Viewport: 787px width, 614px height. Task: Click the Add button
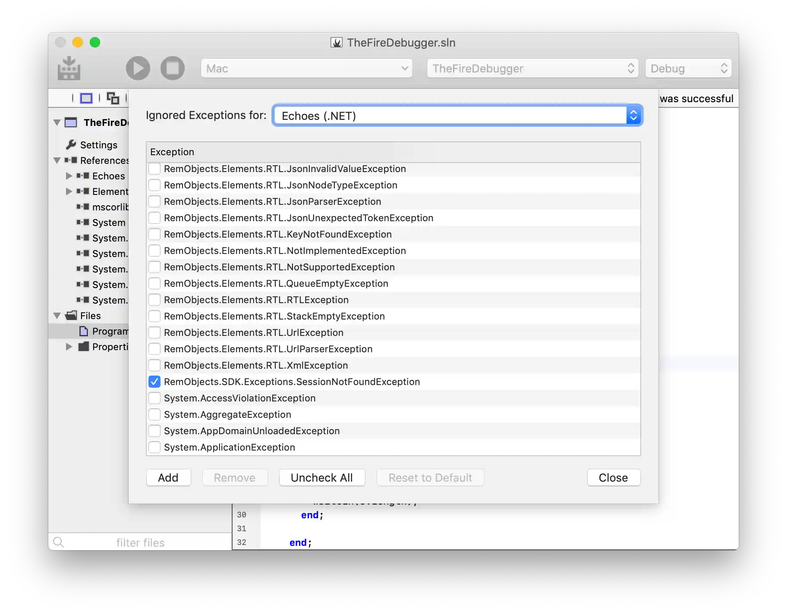coord(168,477)
